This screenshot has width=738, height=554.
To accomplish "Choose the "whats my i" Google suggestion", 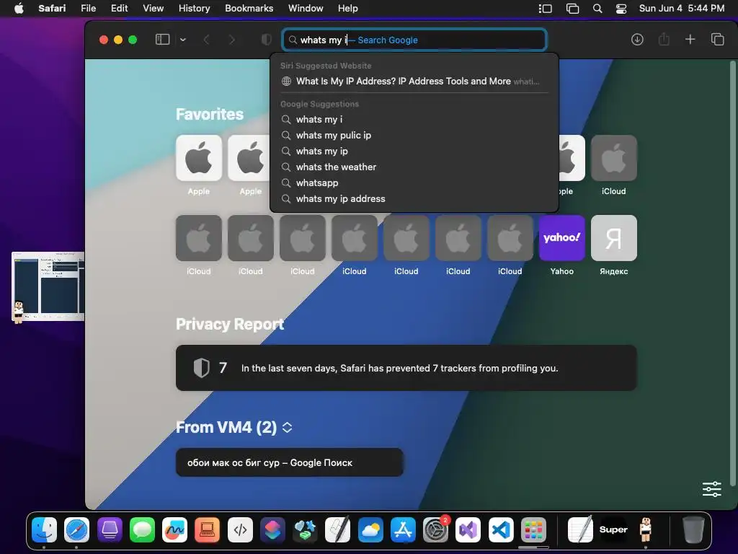I will [x=414, y=120].
